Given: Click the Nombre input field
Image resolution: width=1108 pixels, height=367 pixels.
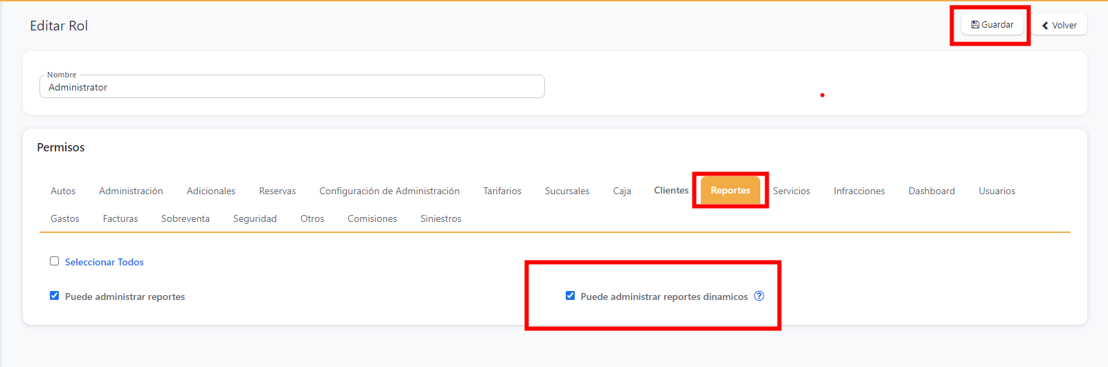Looking at the screenshot, I should (292, 87).
